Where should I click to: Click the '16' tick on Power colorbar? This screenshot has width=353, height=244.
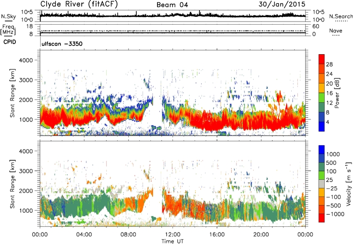(329, 93)
